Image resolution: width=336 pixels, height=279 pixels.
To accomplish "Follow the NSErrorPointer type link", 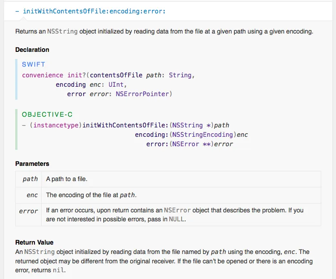I will point(142,94).
